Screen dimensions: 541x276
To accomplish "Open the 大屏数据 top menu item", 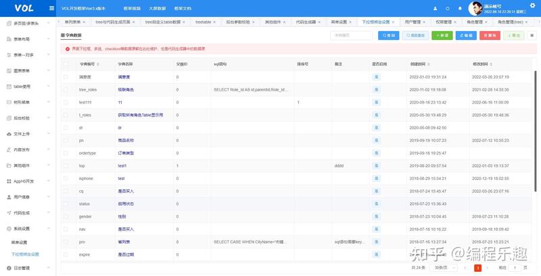I will coord(158,8).
